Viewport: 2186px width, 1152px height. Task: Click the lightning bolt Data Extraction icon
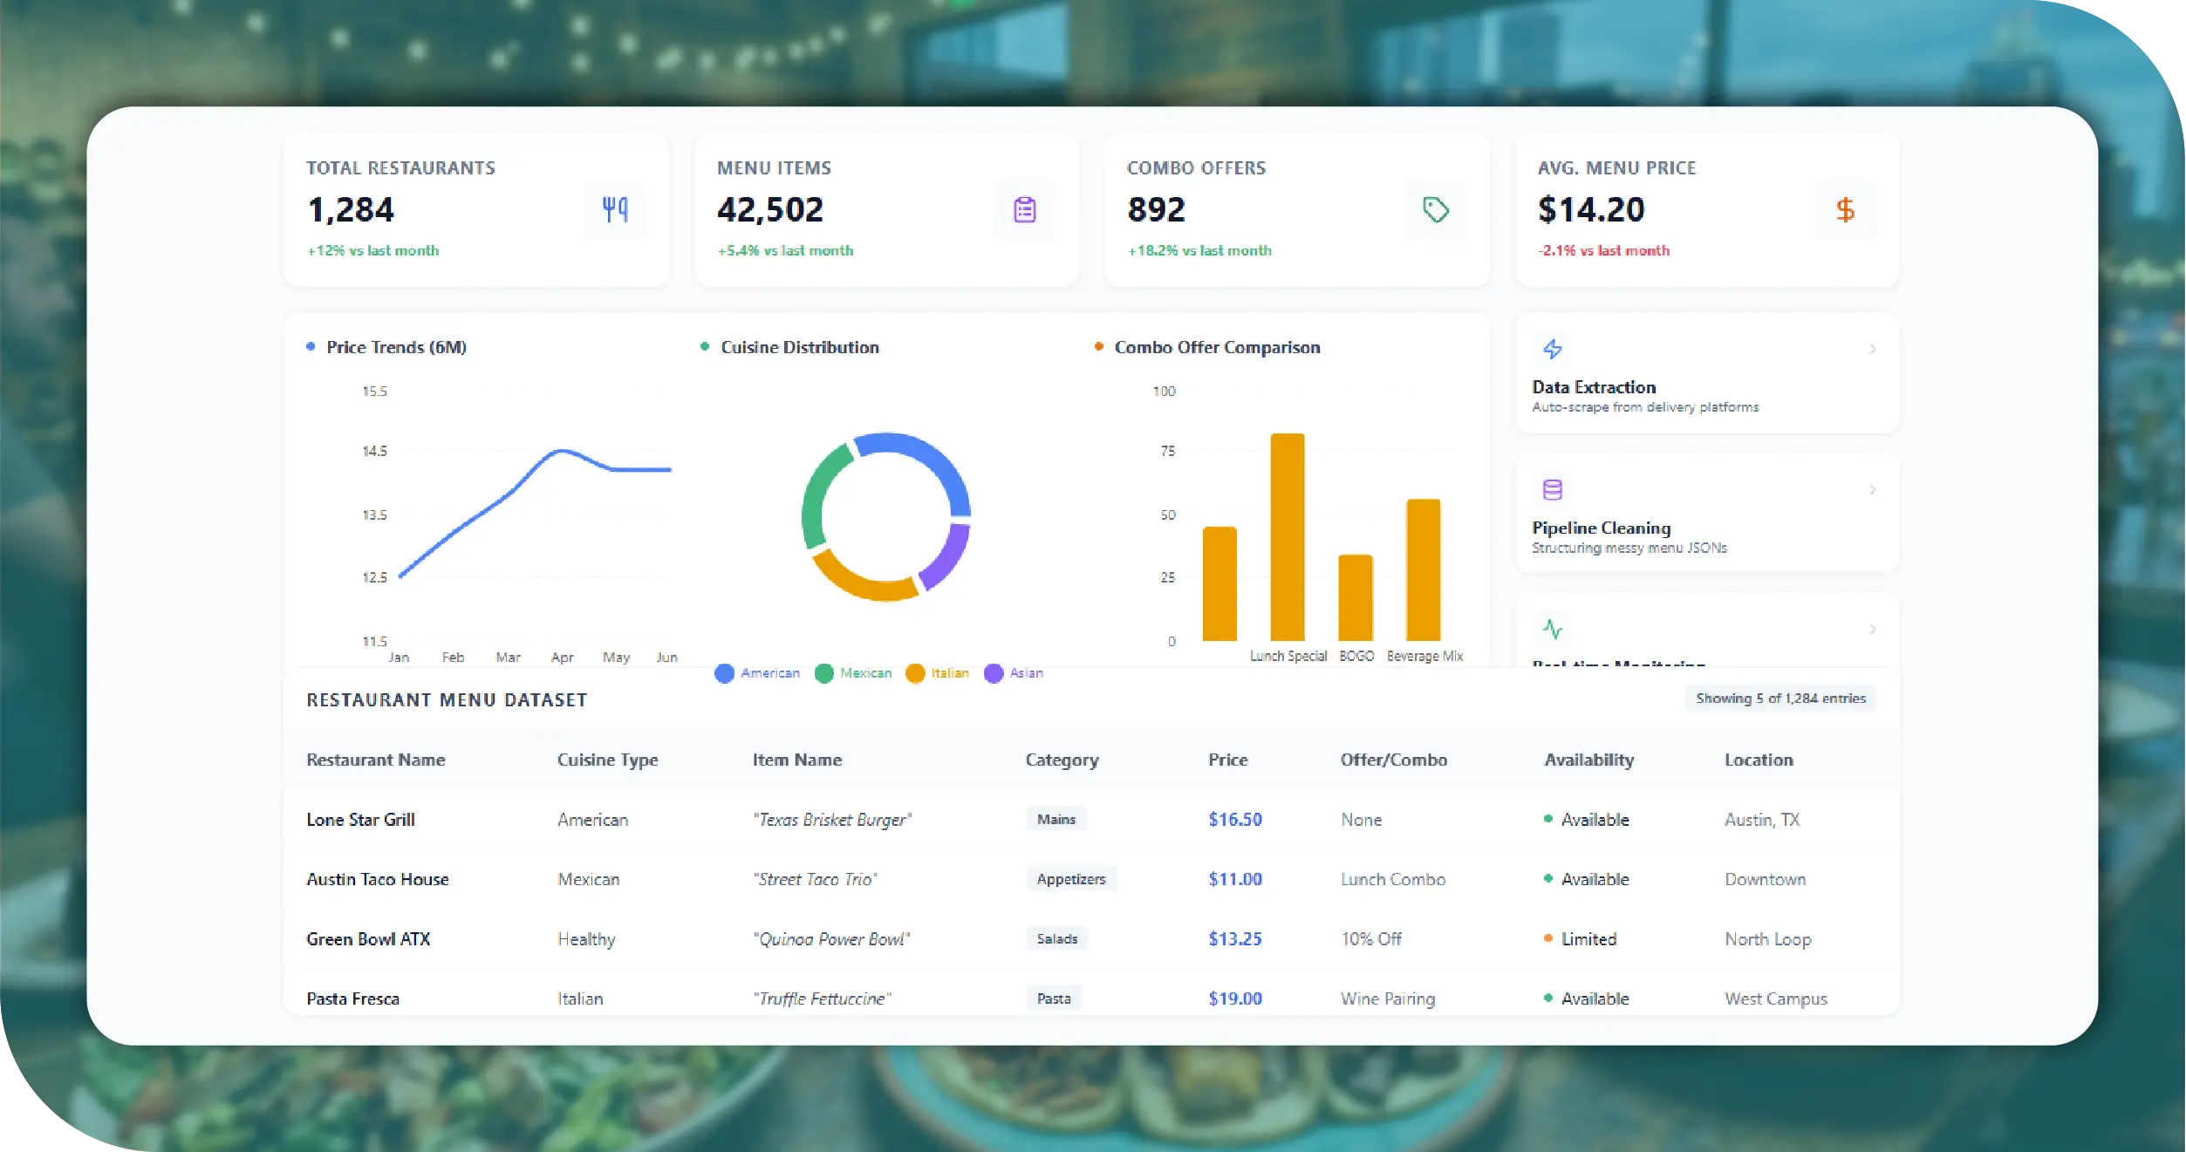click(x=1553, y=349)
